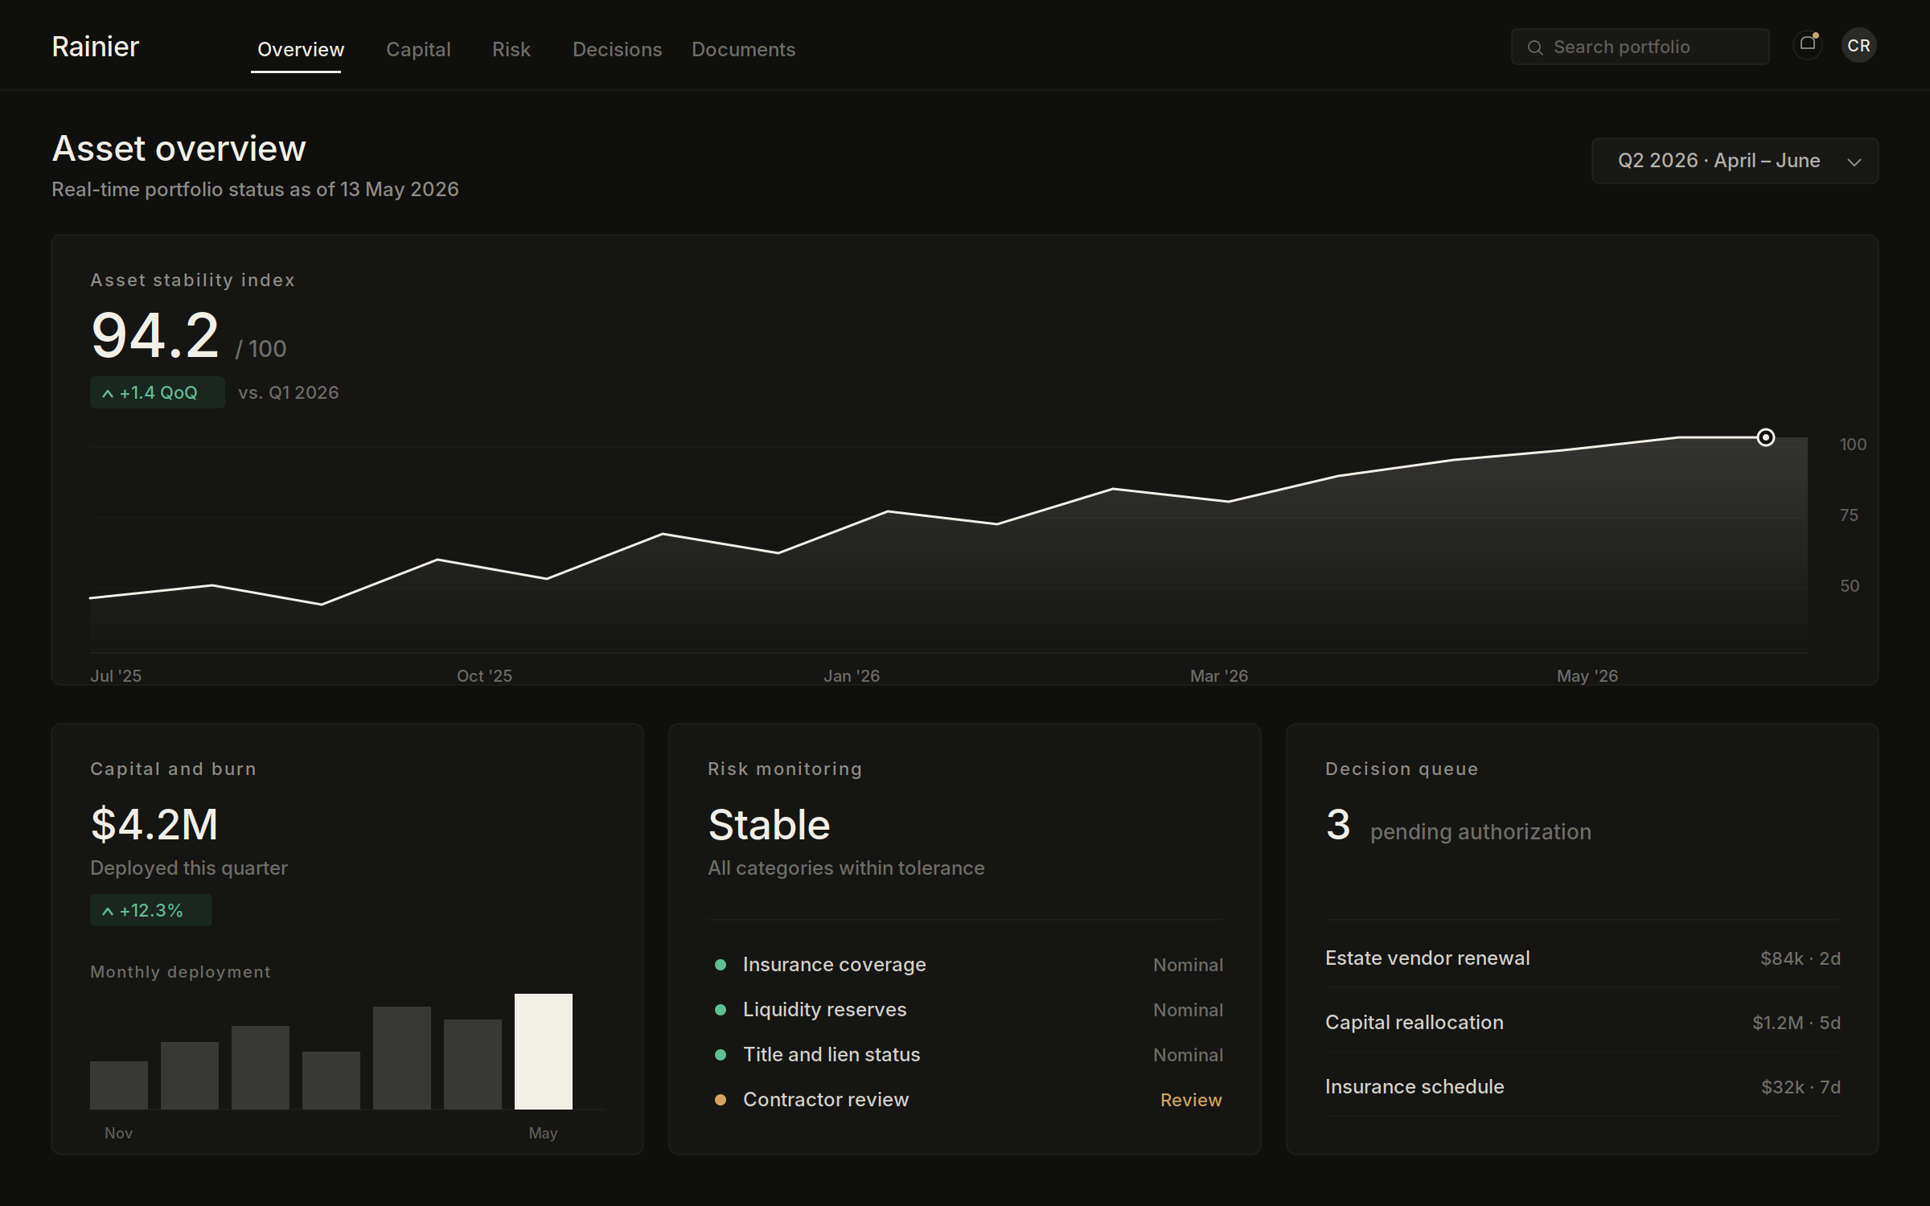Open the notifications bell icon
1930x1206 pixels.
click(1808, 45)
